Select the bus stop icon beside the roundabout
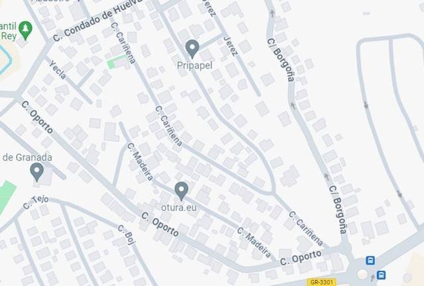Image resolution: width=424 pixels, height=286 pixels. (x=382, y=275)
